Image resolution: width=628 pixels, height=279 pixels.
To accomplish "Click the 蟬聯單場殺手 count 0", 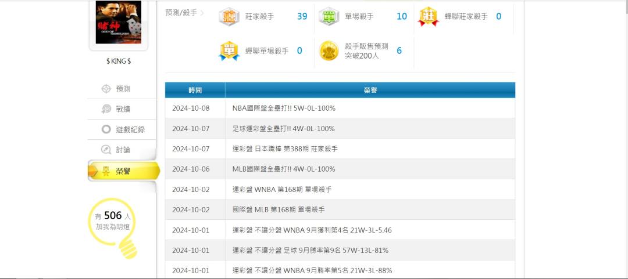I will click(x=299, y=51).
